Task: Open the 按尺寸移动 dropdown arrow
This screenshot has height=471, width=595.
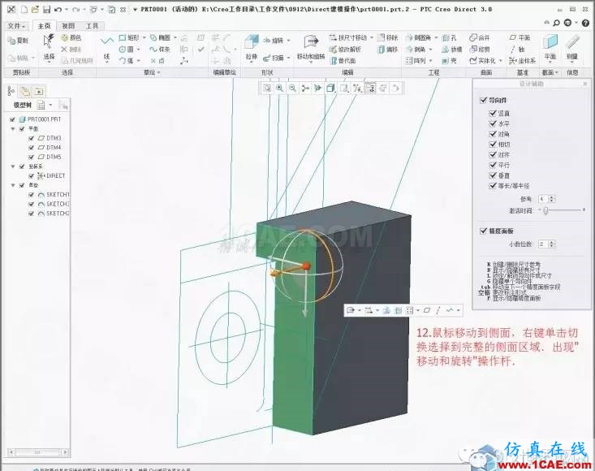Action: point(372,37)
